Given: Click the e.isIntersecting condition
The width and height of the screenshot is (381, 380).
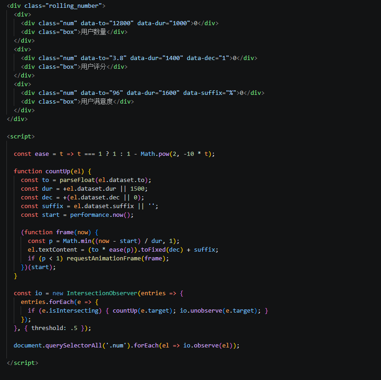Looking at the screenshot, I should pos(70,311).
